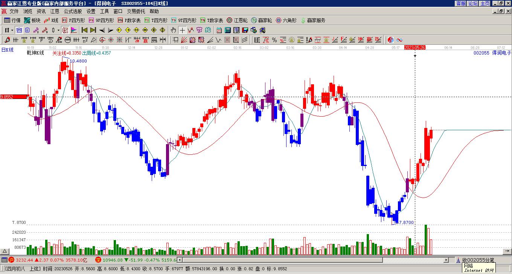This screenshot has width=512, height=274.
Task: Click the percent symbol tool
Action: click(x=274, y=40)
